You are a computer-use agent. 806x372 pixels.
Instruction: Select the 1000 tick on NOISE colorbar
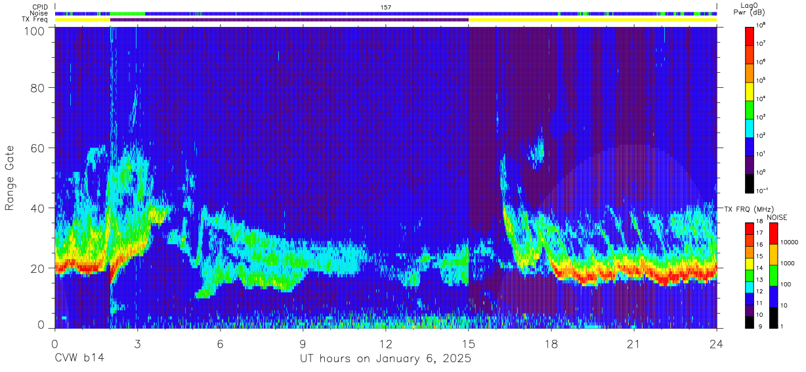click(788, 264)
